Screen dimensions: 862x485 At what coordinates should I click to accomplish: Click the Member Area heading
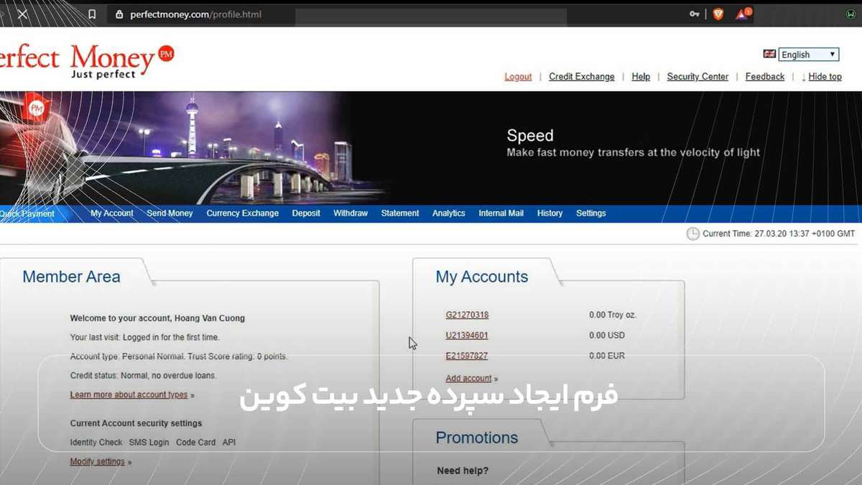click(71, 277)
